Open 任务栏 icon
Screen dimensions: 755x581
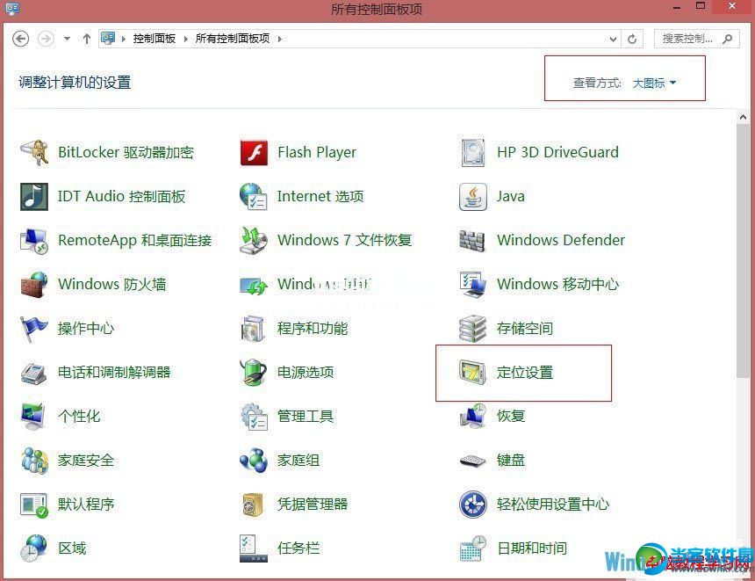(253, 548)
